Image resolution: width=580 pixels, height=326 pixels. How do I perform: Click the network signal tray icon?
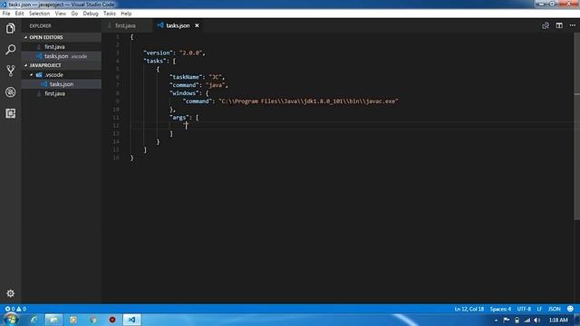click(x=527, y=320)
